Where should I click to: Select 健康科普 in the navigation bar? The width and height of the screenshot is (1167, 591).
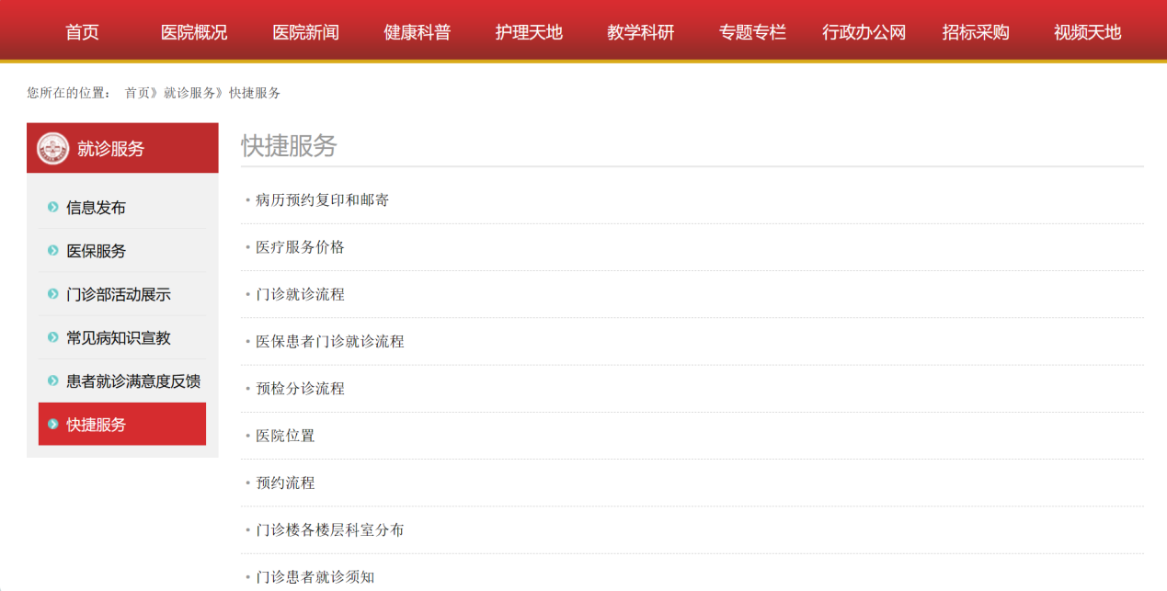coord(418,32)
